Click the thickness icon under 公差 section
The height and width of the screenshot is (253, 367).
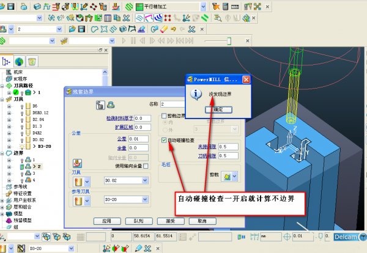point(78,163)
